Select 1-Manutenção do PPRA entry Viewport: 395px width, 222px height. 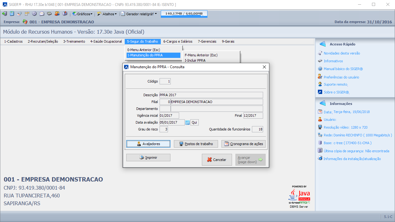coord(153,55)
